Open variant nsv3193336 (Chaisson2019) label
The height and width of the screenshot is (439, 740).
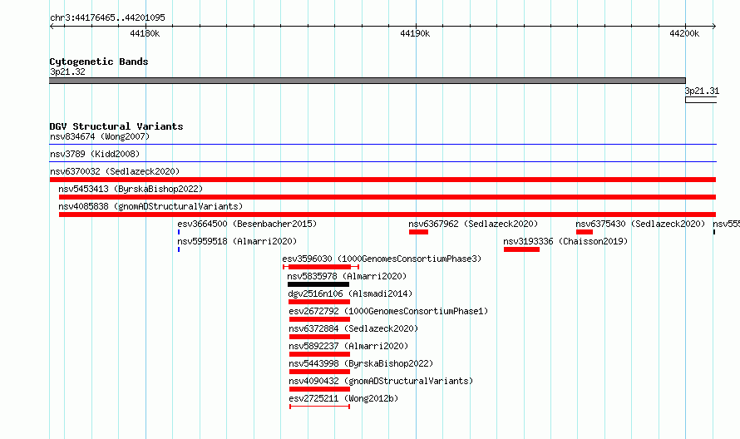pos(565,241)
